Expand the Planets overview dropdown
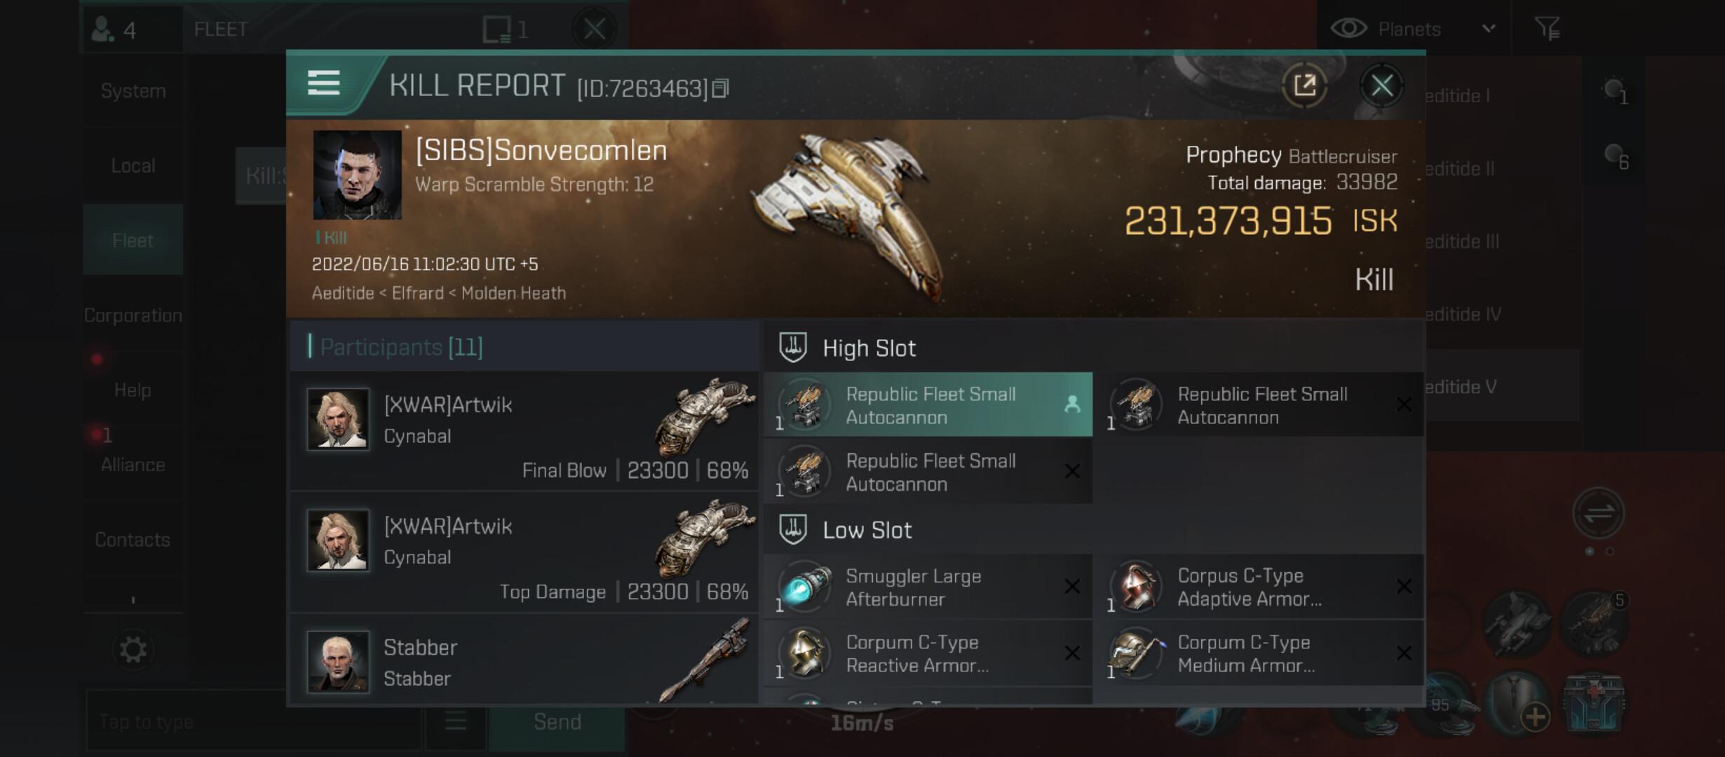 [1489, 29]
